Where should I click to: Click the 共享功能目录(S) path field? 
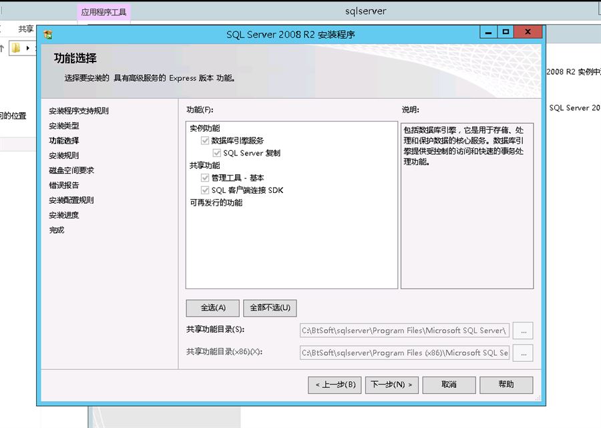coord(405,330)
